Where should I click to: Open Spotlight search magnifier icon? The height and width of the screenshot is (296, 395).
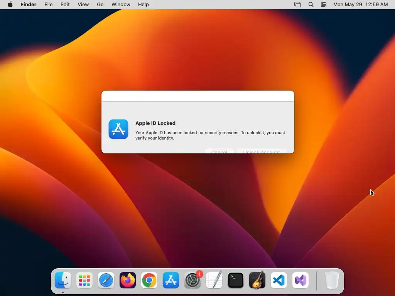pos(311,5)
